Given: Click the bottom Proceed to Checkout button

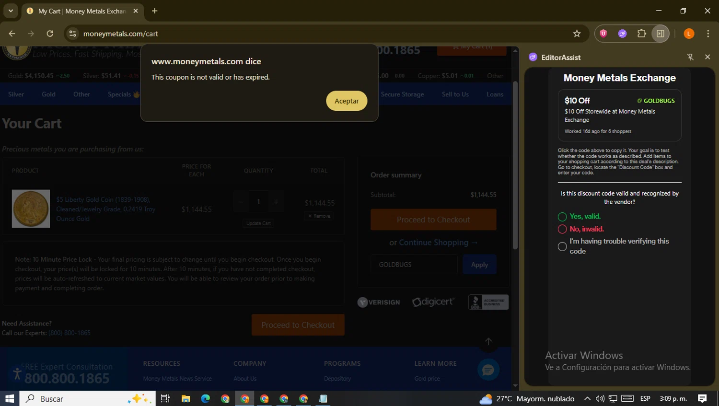Looking at the screenshot, I should [x=298, y=325].
